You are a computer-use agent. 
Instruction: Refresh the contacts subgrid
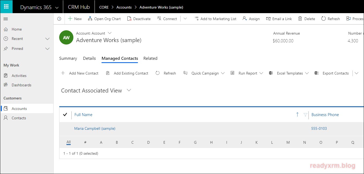(166, 73)
